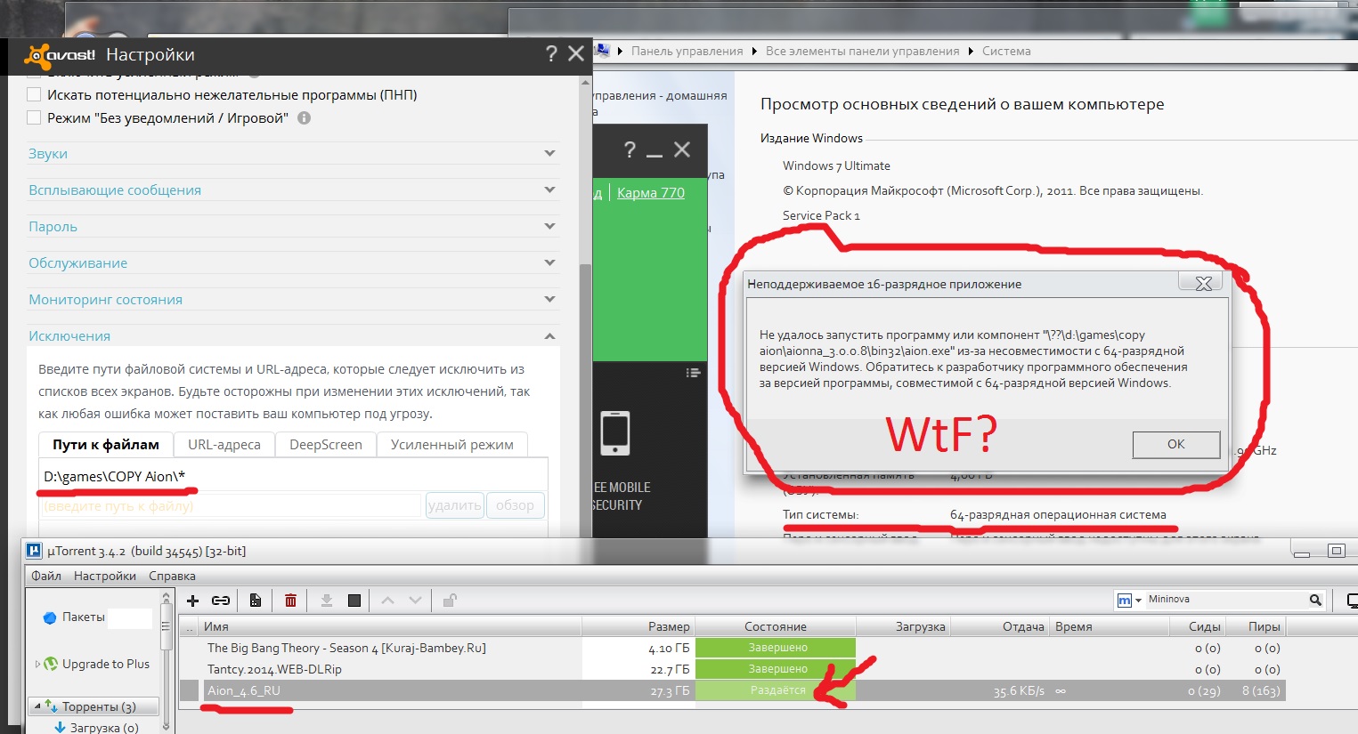
Task: Open the remote device monitor icon
Action: [1353, 601]
